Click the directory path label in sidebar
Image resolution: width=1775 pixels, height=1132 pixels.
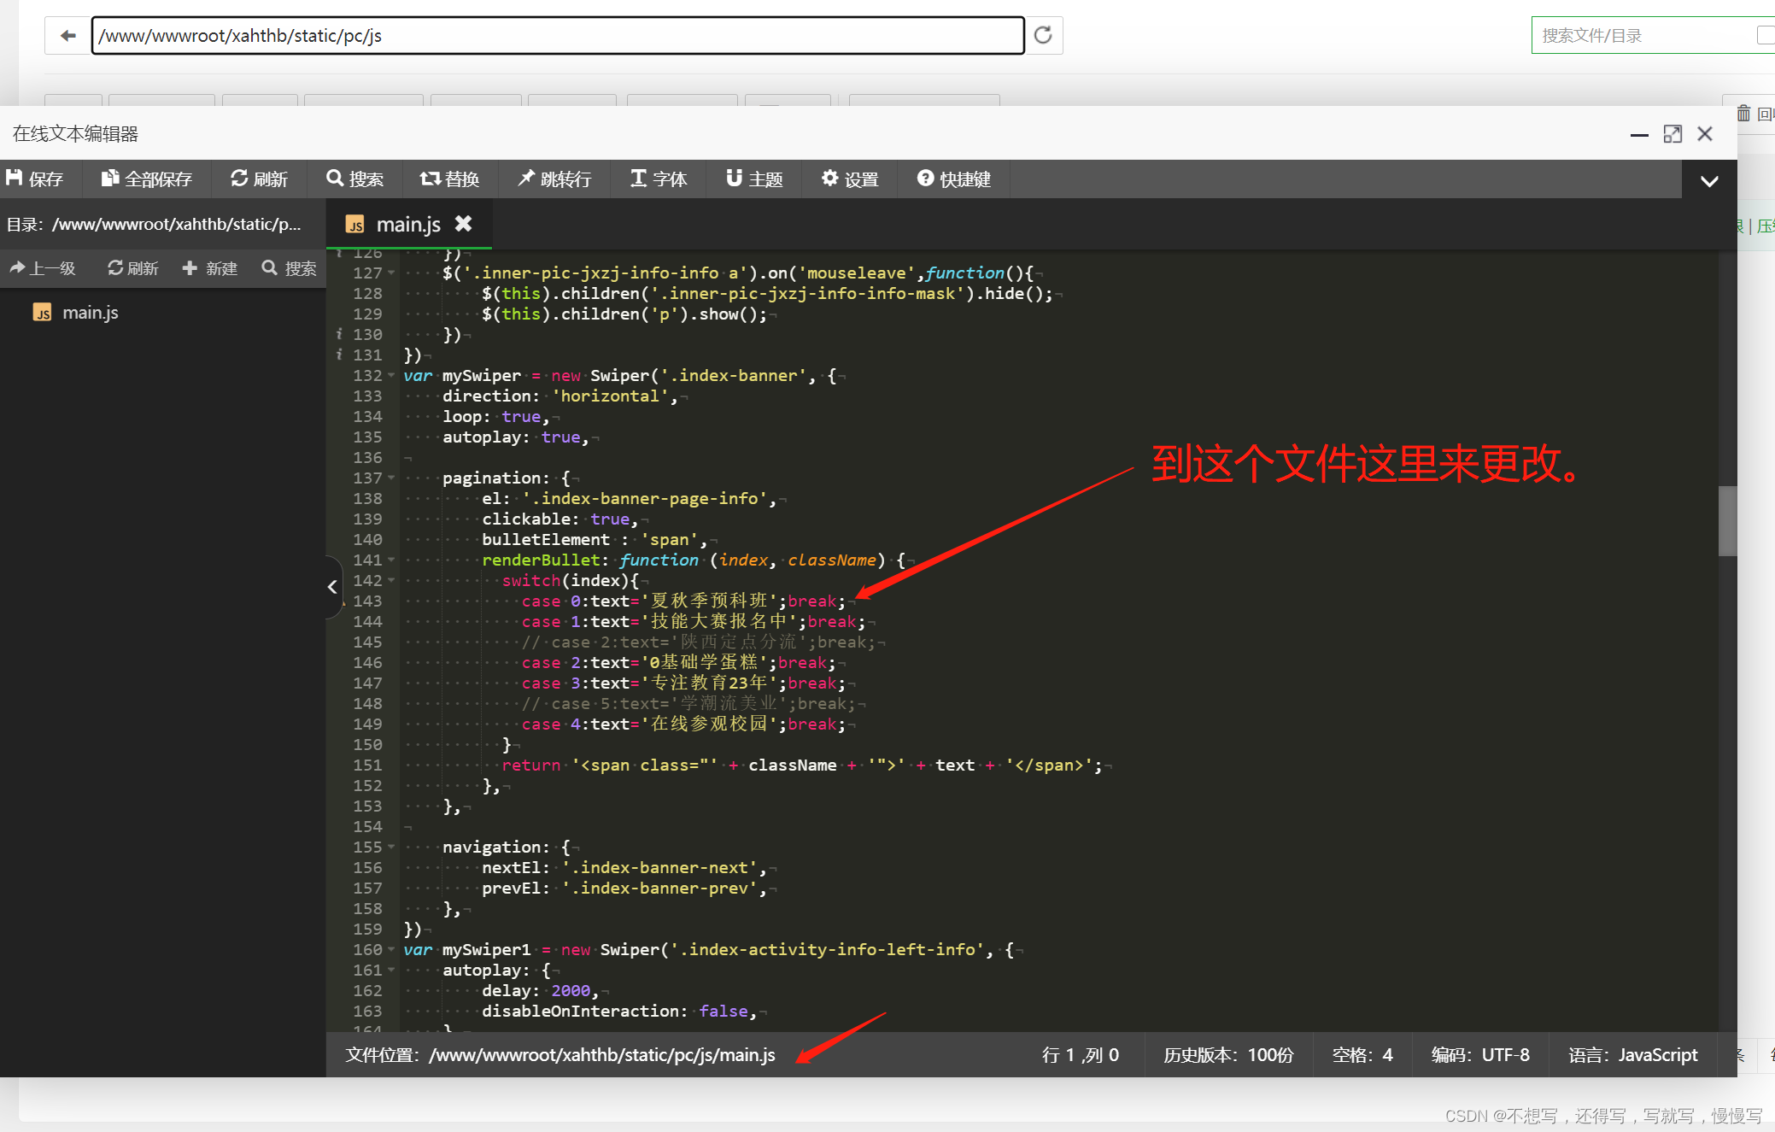[x=155, y=225]
